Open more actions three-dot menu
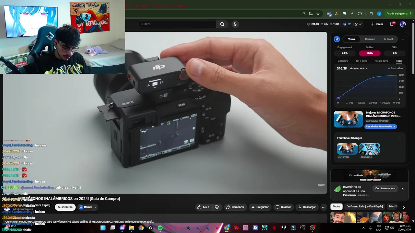 [324, 207]
